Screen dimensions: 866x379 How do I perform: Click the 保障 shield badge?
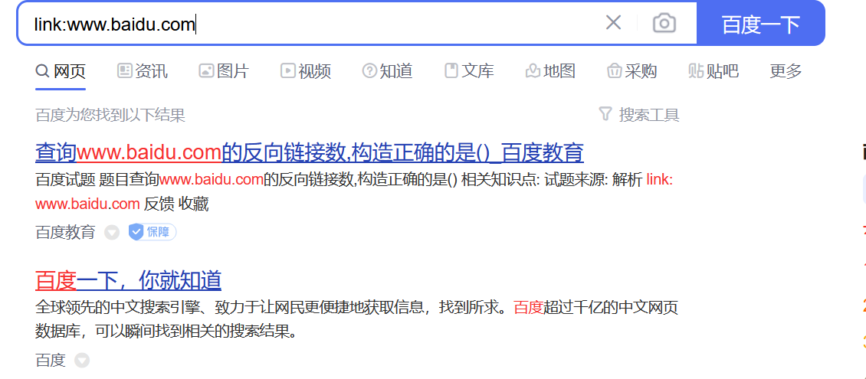click(x=153, y=232)
